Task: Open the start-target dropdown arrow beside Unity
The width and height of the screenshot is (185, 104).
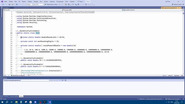Action: pos(58,4)
